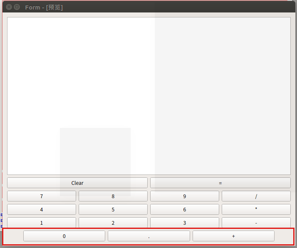The width and height of the screenshot is (297, 248).
Task: Select the division operator button
Action: tap(256, 196)
